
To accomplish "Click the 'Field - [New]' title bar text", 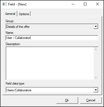I will tap(17, 4).
